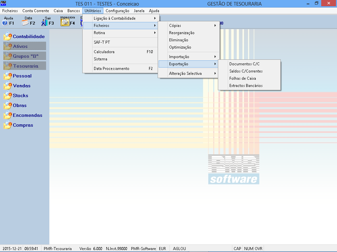Expand the Importação submenu

pos(189,57)
